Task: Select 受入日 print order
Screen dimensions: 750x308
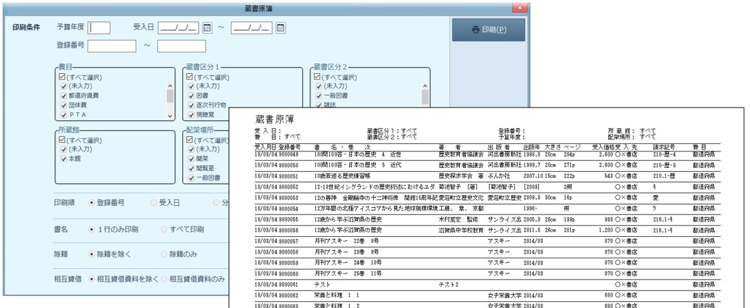Action: [x=154, y=202]
